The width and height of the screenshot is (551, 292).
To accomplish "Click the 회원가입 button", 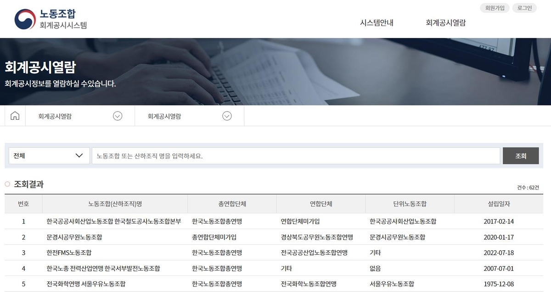I will [495, 8].
